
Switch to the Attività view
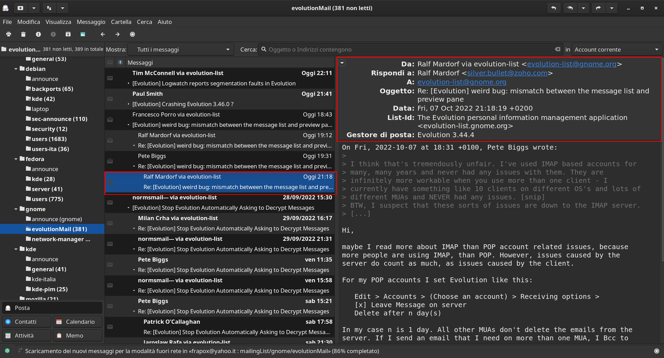tap(26, 336)
